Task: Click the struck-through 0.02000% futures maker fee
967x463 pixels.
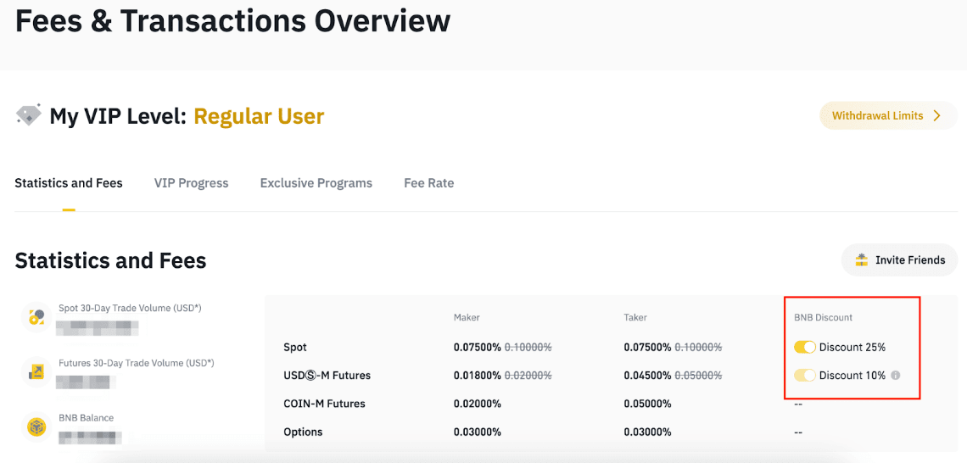Action: [528, 375]
